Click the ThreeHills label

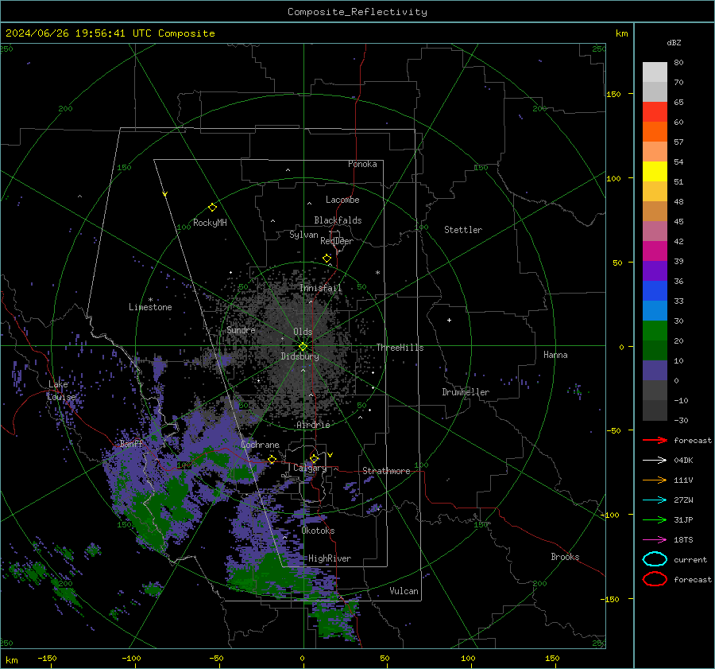[x=400, y=348]
